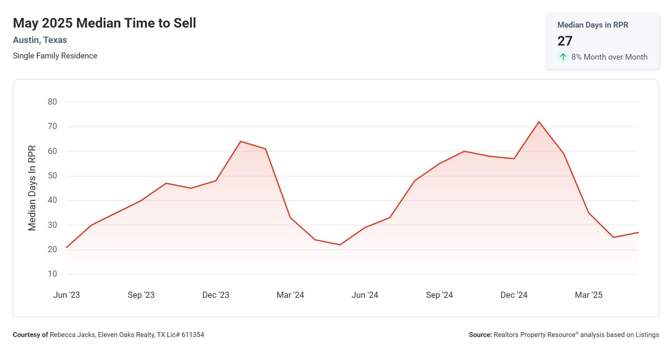Click the "Realtors Property Resource" source text
Screen dimensions: 672x353
(x=534, y=335)
